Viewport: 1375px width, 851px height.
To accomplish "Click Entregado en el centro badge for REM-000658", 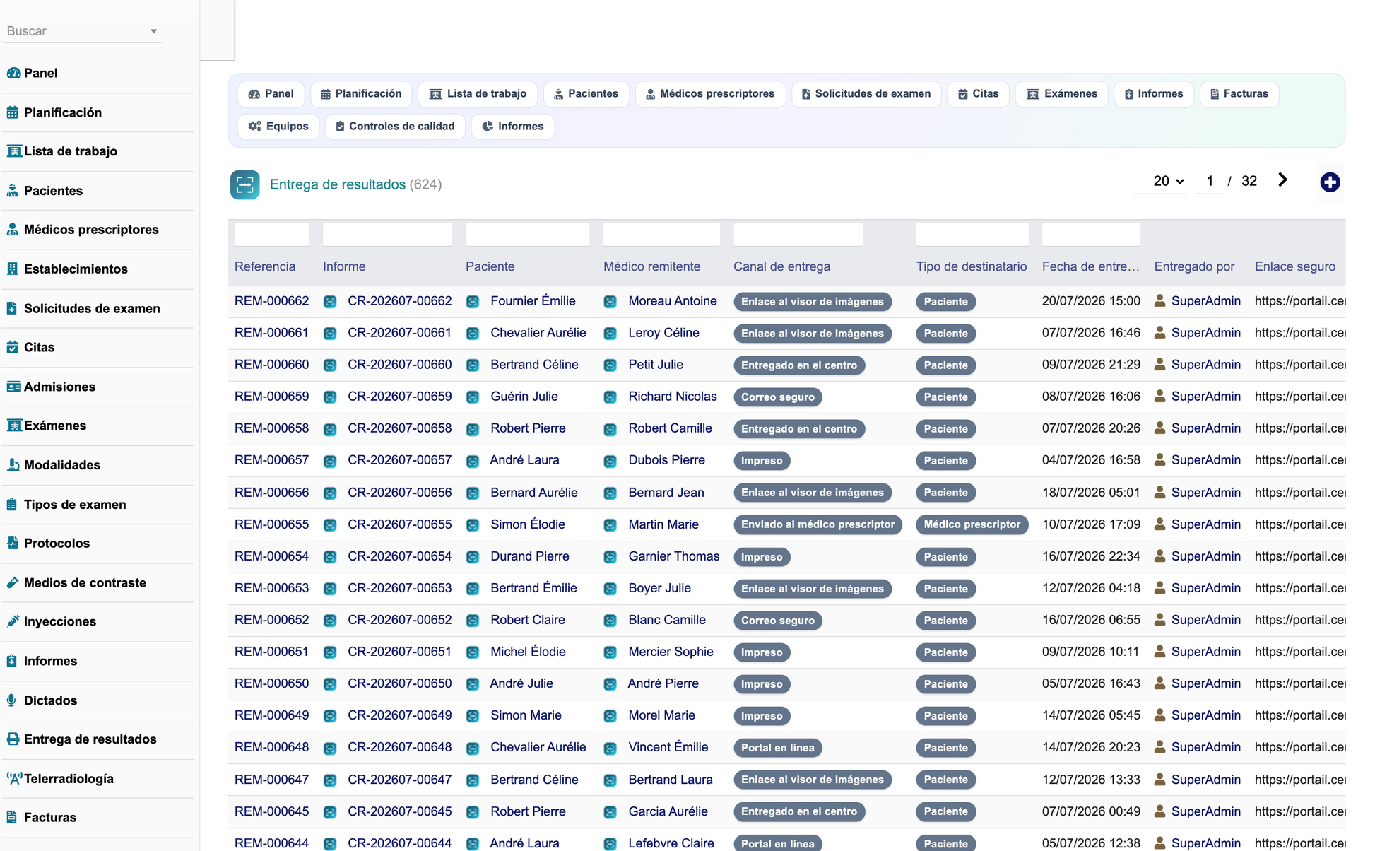I will coord(798,429).
